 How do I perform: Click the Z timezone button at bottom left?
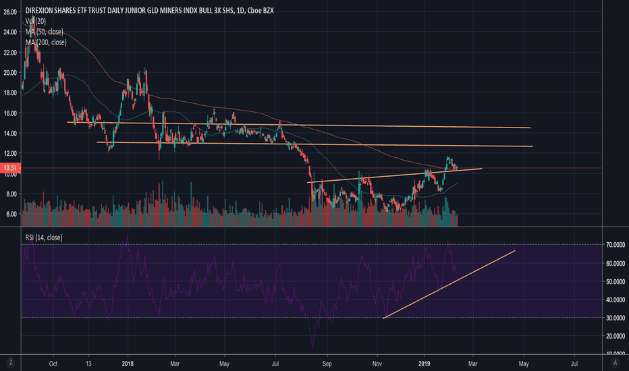click(x=10, y=363)
